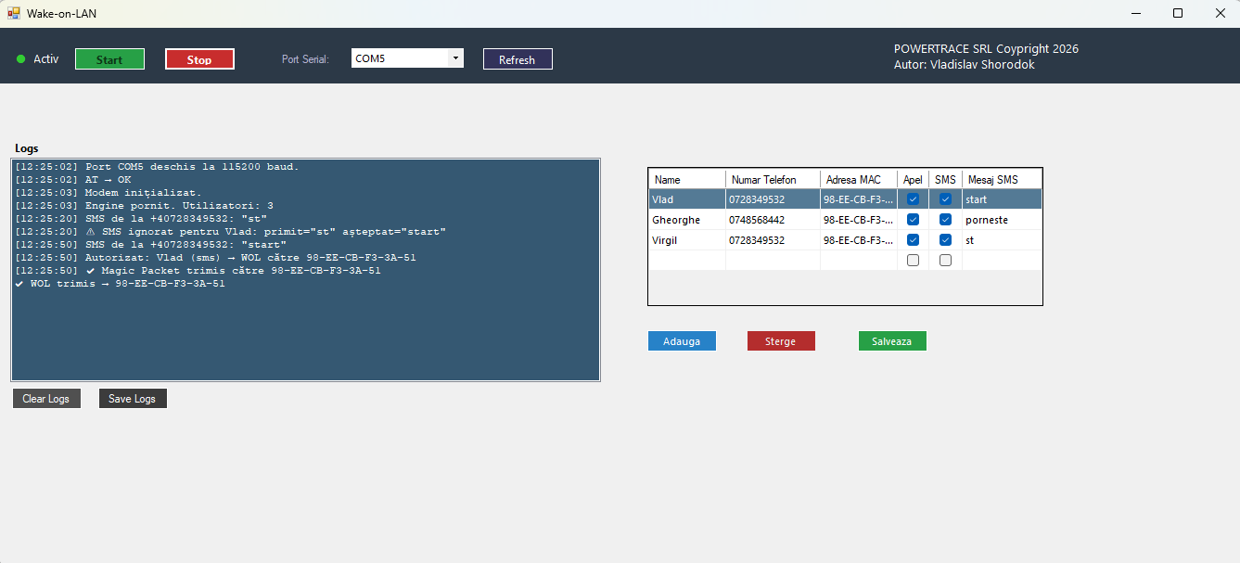The height and width of the screenshot is (563, 1240).
Task: Click the green Salveaza button
Action: pyautogui.click(x=892, y=341)
